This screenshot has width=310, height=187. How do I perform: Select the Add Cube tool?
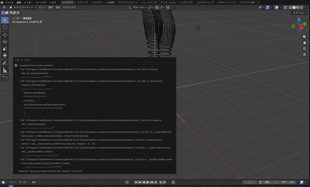pos(5,78)
